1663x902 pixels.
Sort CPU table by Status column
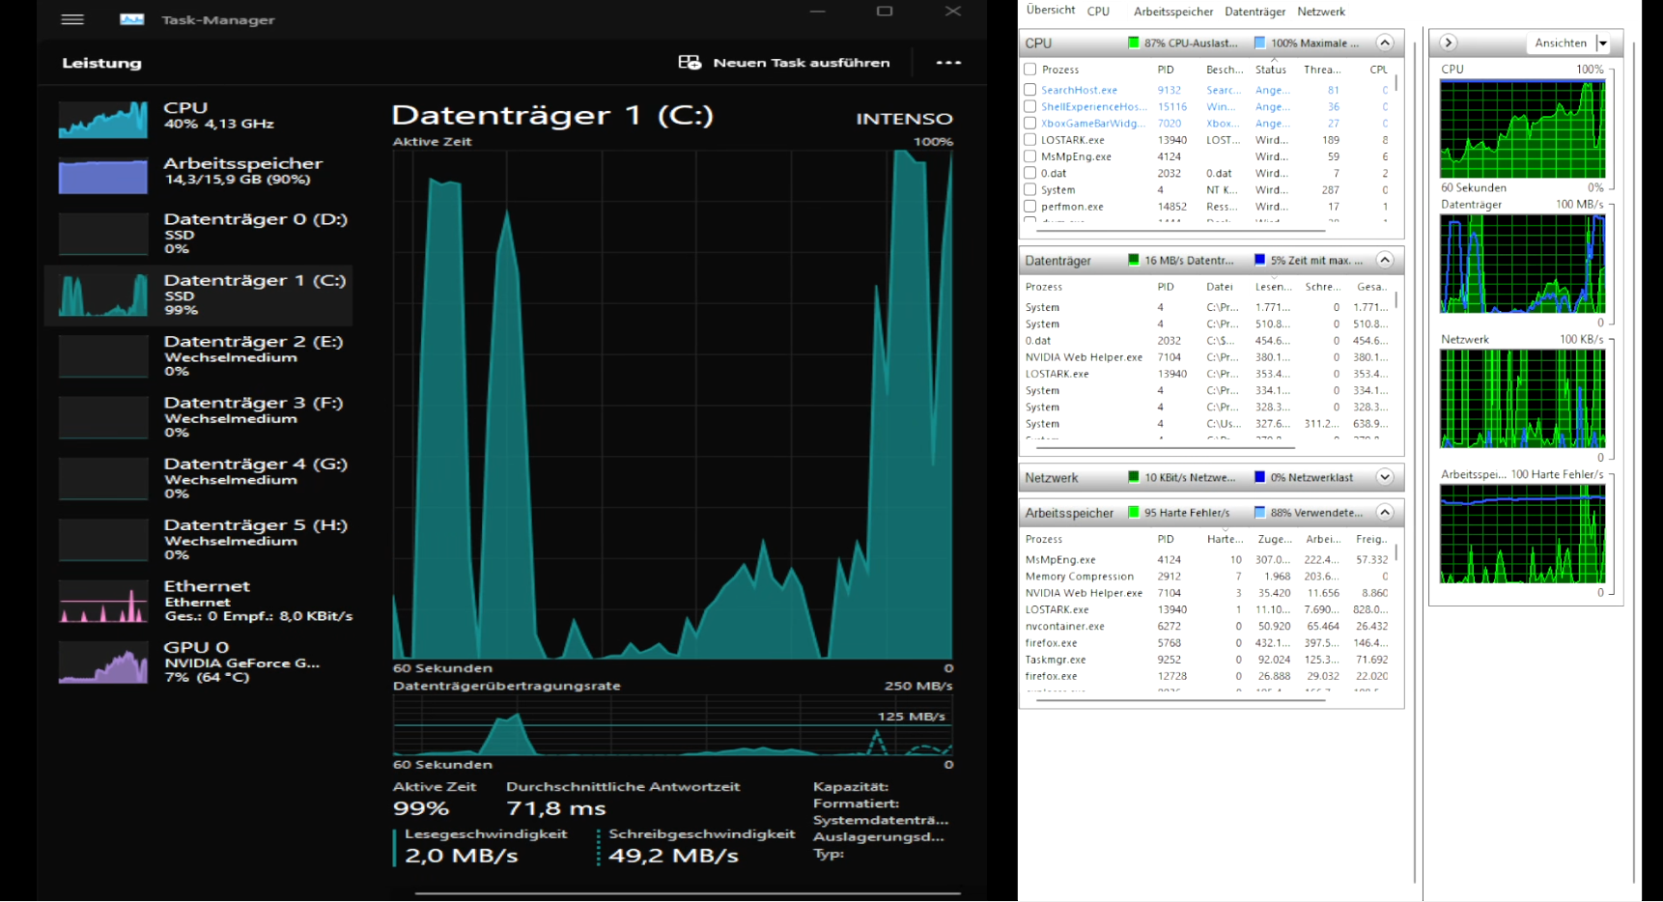point(1271,70)
